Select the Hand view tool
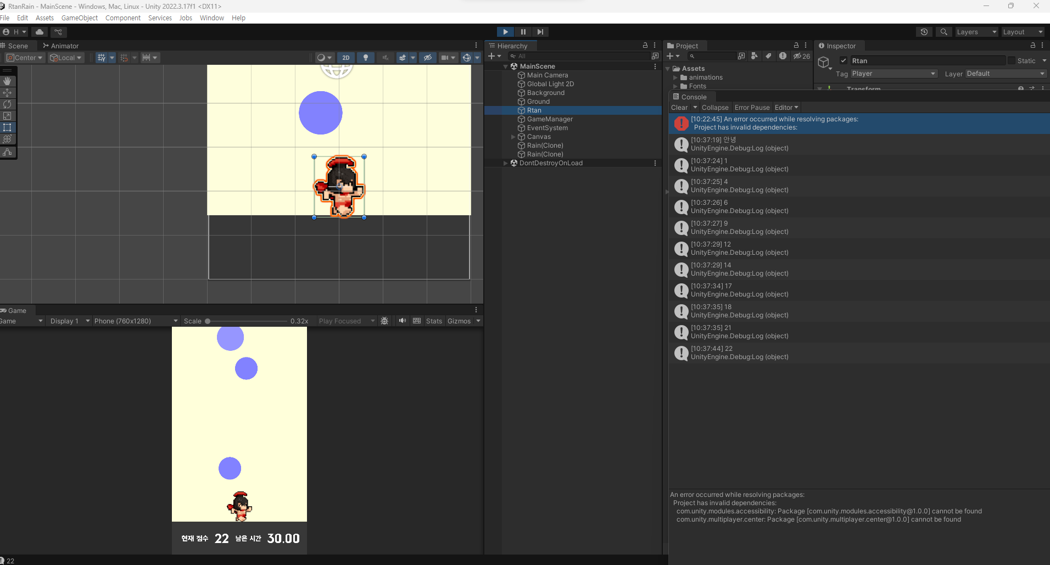The width and height of the screenshot is (1050, 565). pyautogui.click(x=7, y=81)
